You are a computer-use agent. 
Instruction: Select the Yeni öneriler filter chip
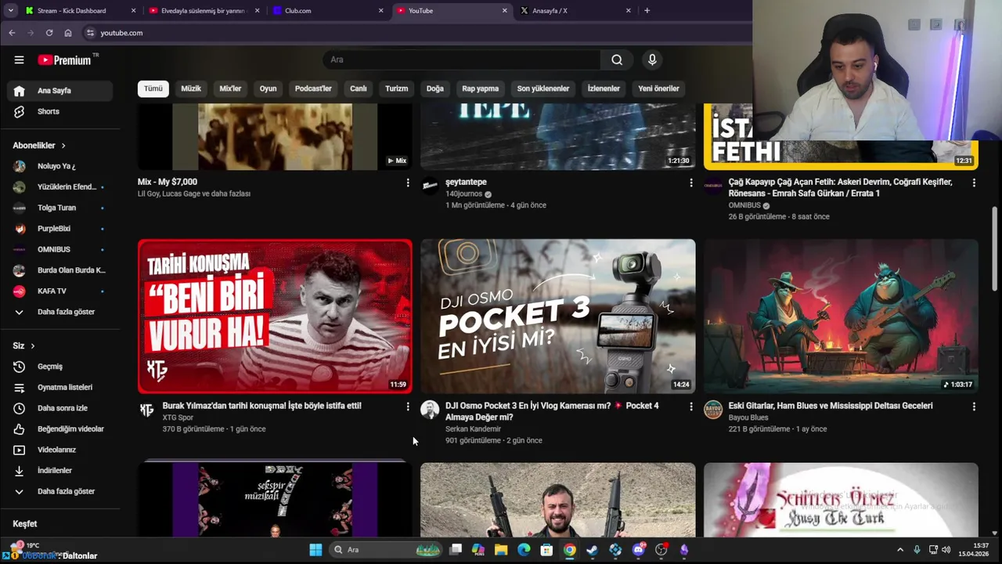[x=658, y=89]
